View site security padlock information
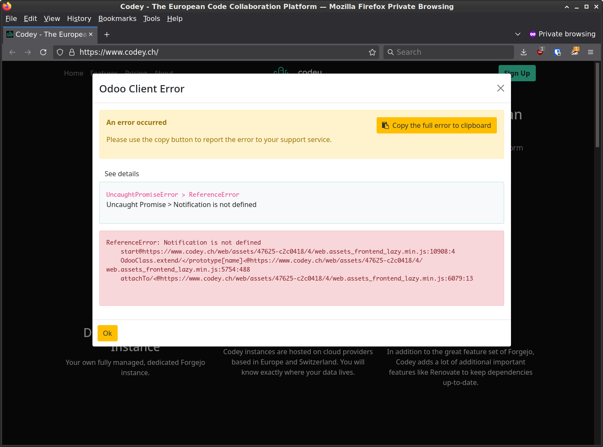The image size is (603, 447). click(x=72, y=52)
